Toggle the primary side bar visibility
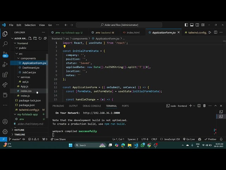Screen dimensions: 226x170 (x=186, y=25)
